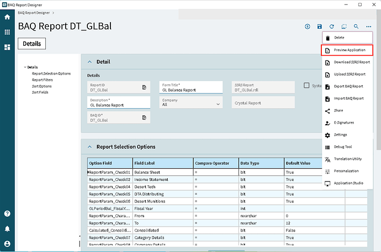Select Preview Application menu entry
The width and height of the screenshot is (381, 252).
click(x=347, y=50)
